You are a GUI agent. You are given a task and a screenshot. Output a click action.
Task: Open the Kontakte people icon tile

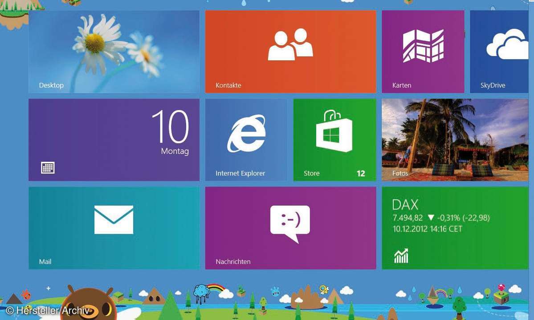point(290,52)
